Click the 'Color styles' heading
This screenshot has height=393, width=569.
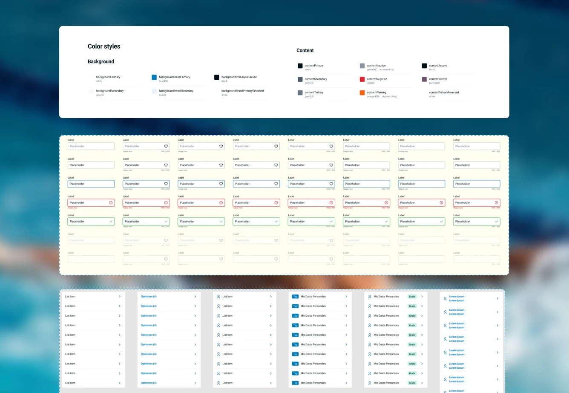point(104,46)
